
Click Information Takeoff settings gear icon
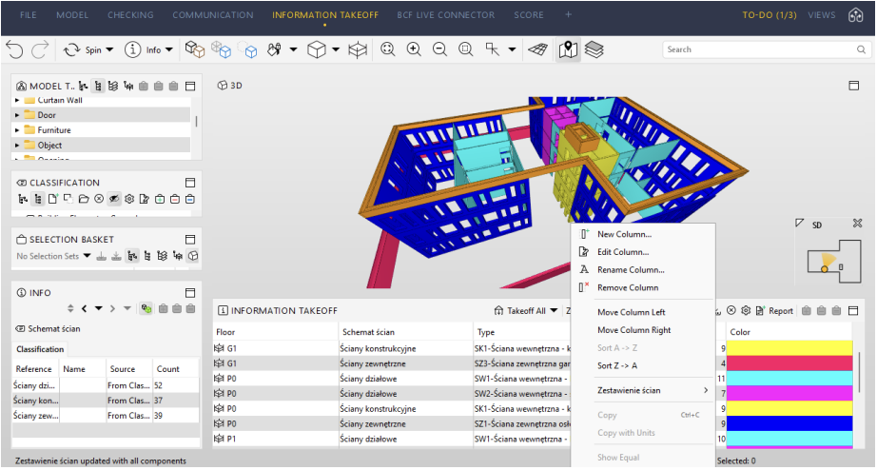point(746,310)
